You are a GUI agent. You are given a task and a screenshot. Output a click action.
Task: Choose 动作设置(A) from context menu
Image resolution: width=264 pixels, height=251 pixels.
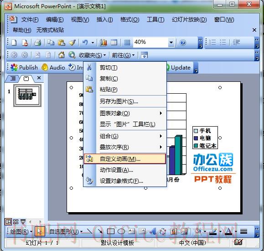pyautogui.click(x=125, y=170)
